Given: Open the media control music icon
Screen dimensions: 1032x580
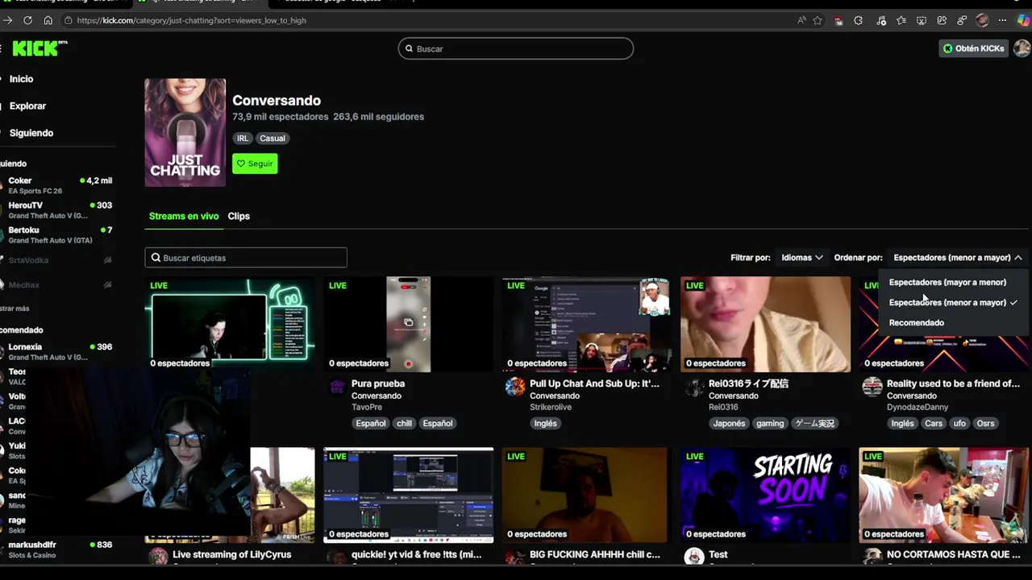Looking at the screenshot, I should coord(881,20).
